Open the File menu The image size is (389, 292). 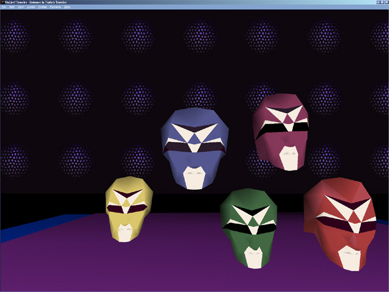pyautogui.click(x=4, y=7)
